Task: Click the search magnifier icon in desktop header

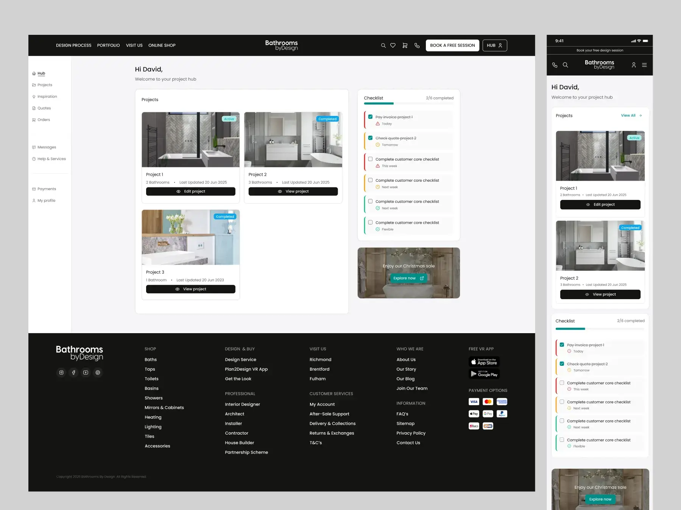Action: [x=383, y=45]
